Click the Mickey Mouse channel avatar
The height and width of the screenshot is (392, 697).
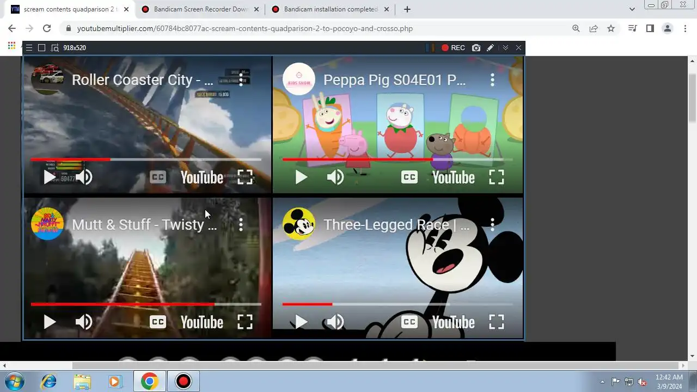tap(299, 224)
